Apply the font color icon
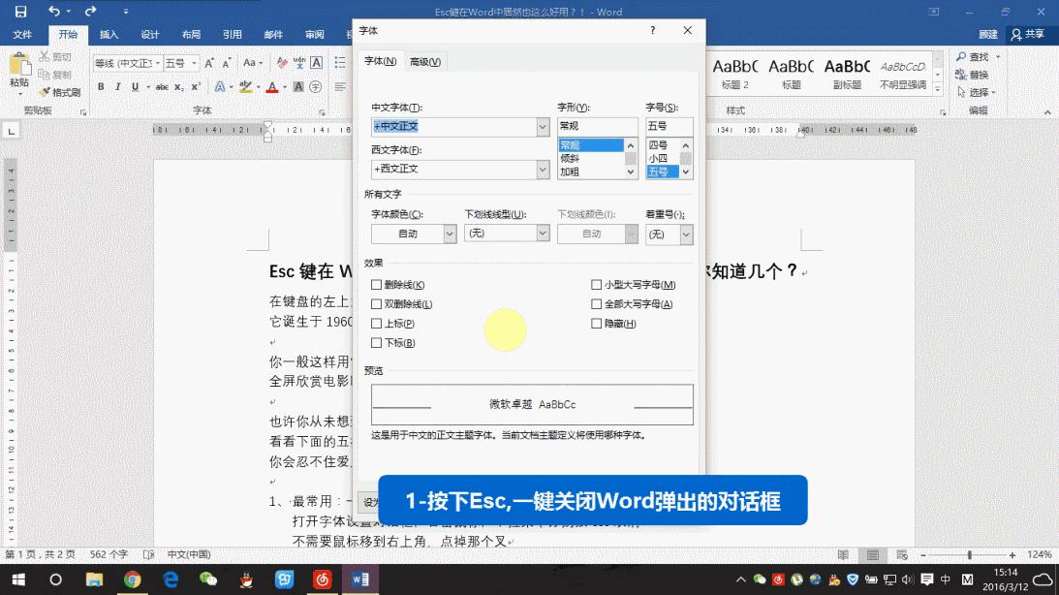Viewport: 1059px width, 595px height. point(272,86)
